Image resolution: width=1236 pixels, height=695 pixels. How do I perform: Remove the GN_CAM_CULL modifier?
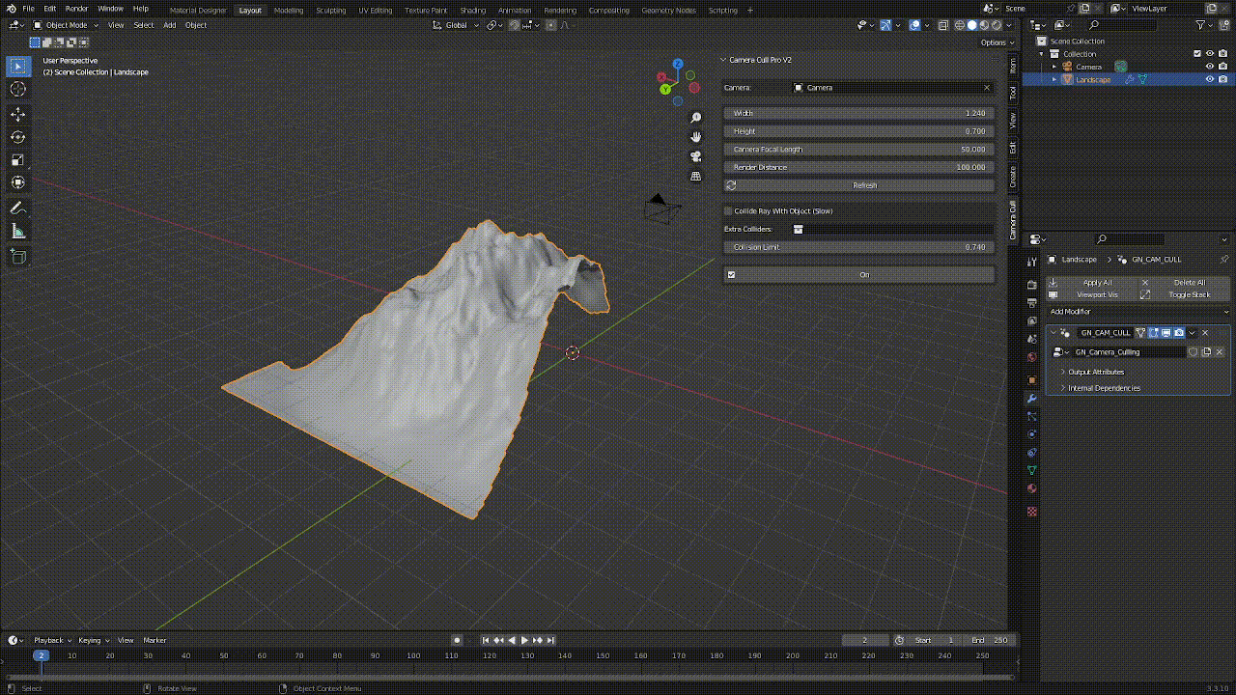(1205, 332)
